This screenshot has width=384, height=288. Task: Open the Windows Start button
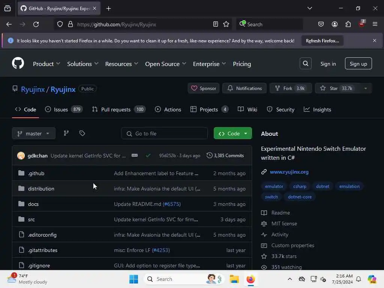[x=133, y=279]
